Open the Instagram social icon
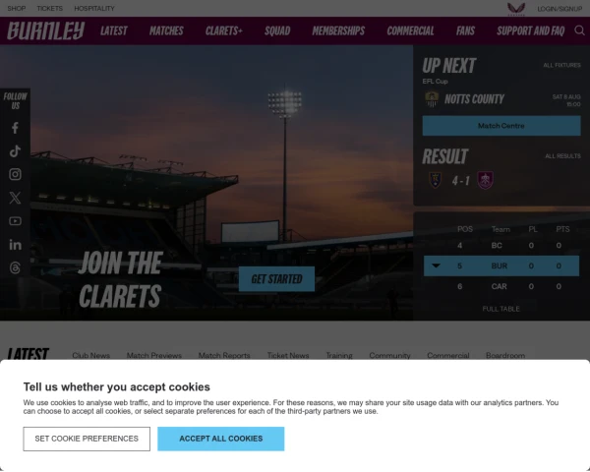 point(15,174)
